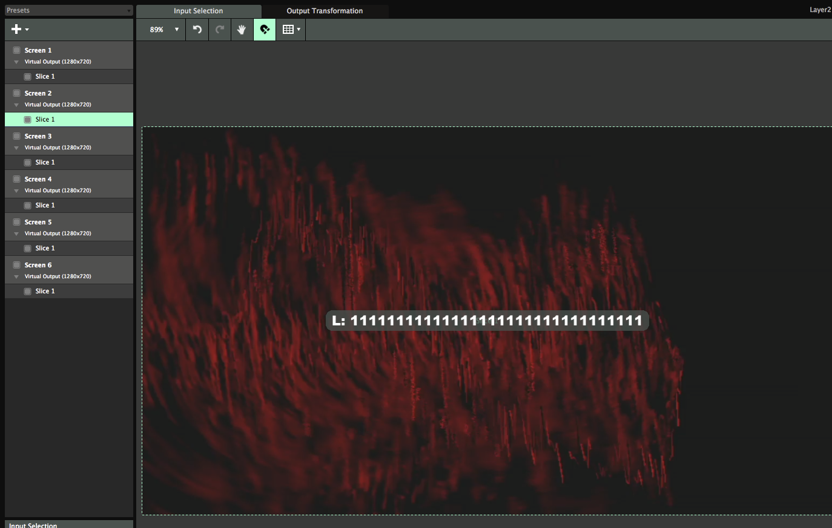Click the L: 1111 slice label on canvas
Viewport: 832px width, 528px height.
click(487, 321)
